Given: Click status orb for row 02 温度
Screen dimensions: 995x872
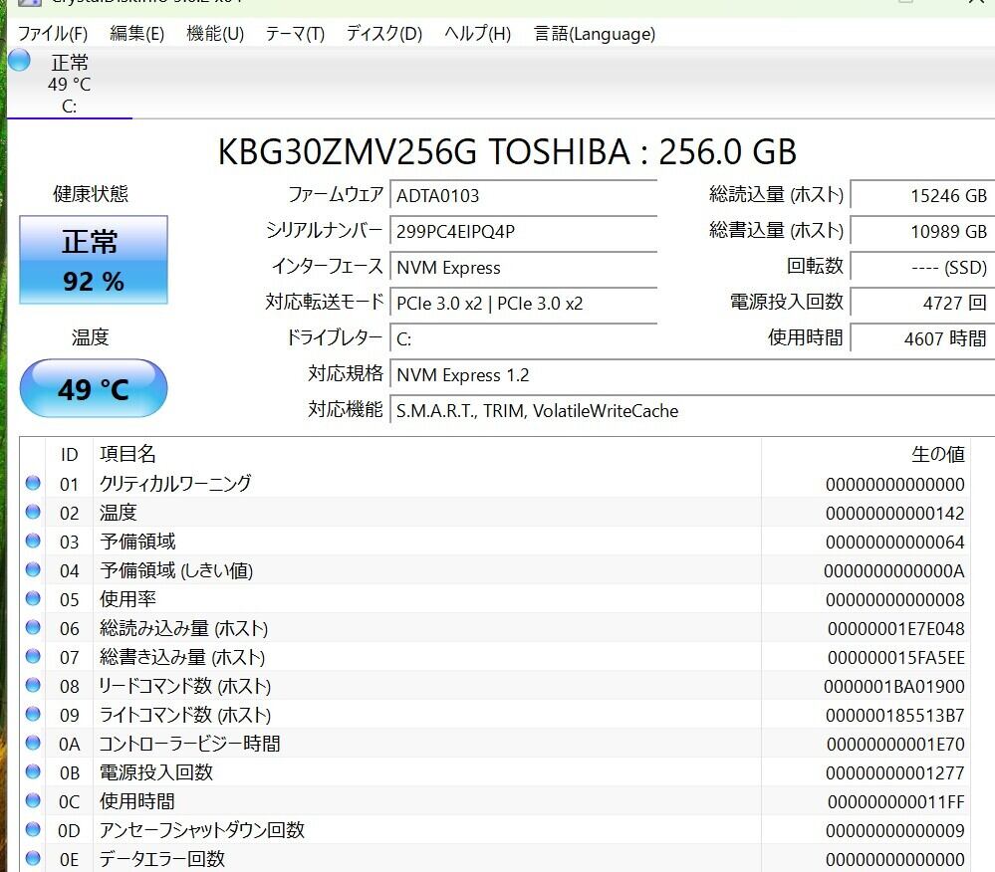Looking at the screenshot, I should click(x=33, y=512).
